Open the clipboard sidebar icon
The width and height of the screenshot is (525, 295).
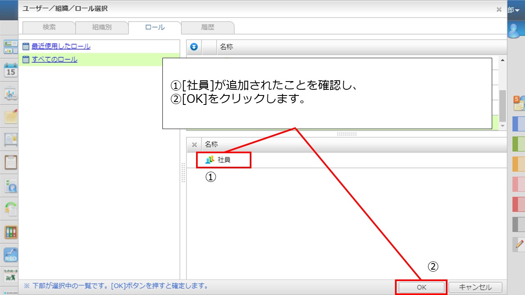tap(11, 163)
